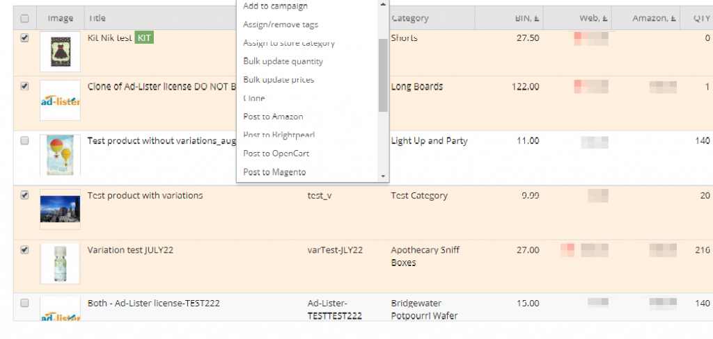Screen dimensions: 713x339
Task: Open the Variation test JULY22 bottle image
Action: pyautogui.click(x=60, y=263)
